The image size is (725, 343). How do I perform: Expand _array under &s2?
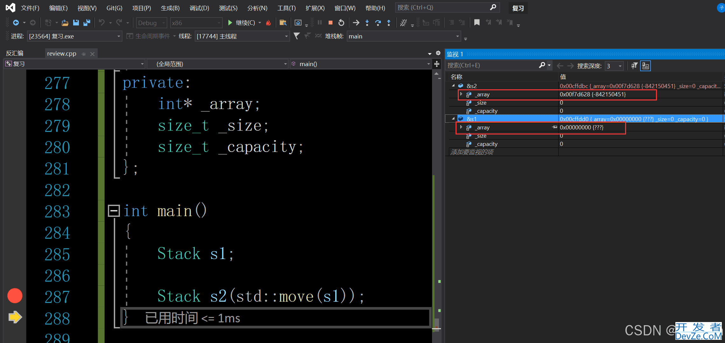pyautogui.click(x=461, y=94)
